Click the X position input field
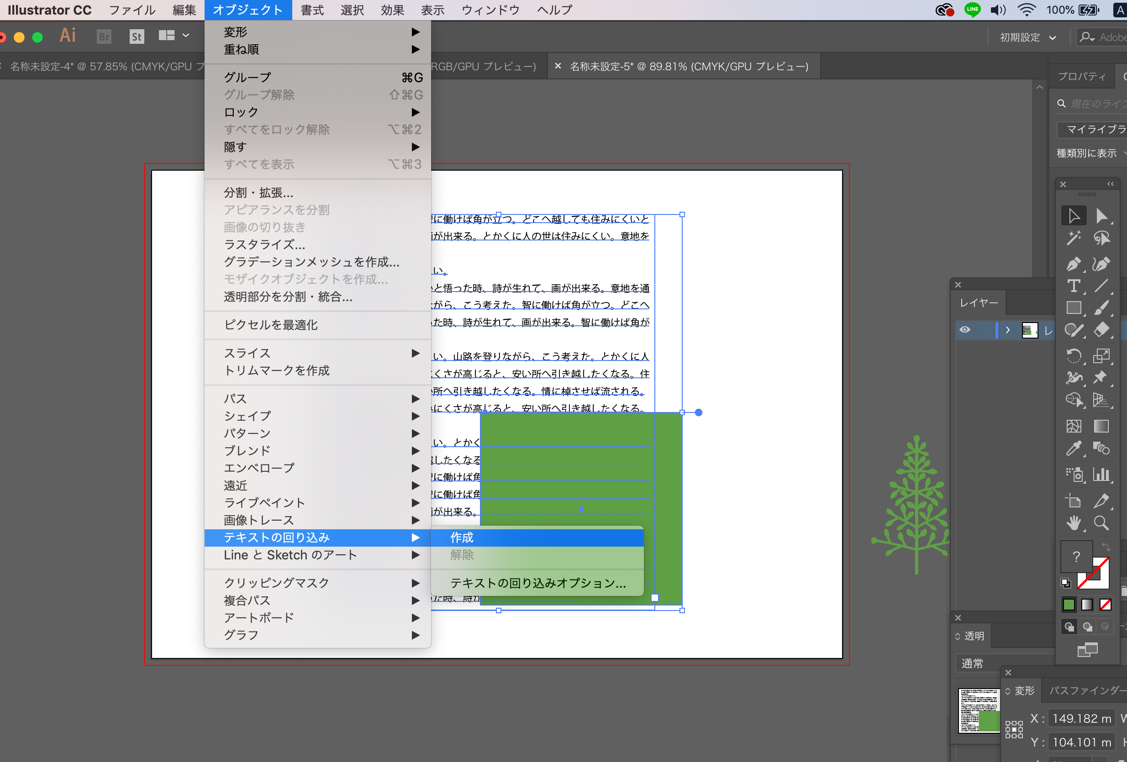This screenshot has width=1127, height=762. (1081, 718)
